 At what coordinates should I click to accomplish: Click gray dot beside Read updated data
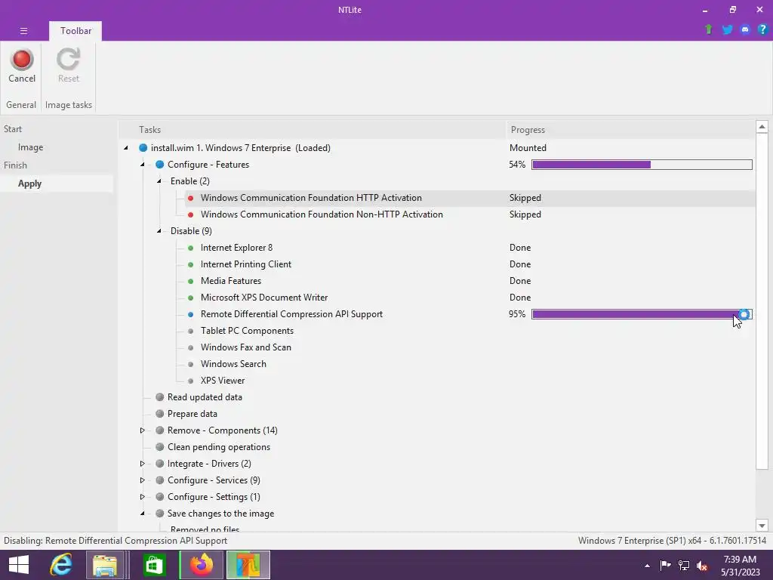pos(160,397)
